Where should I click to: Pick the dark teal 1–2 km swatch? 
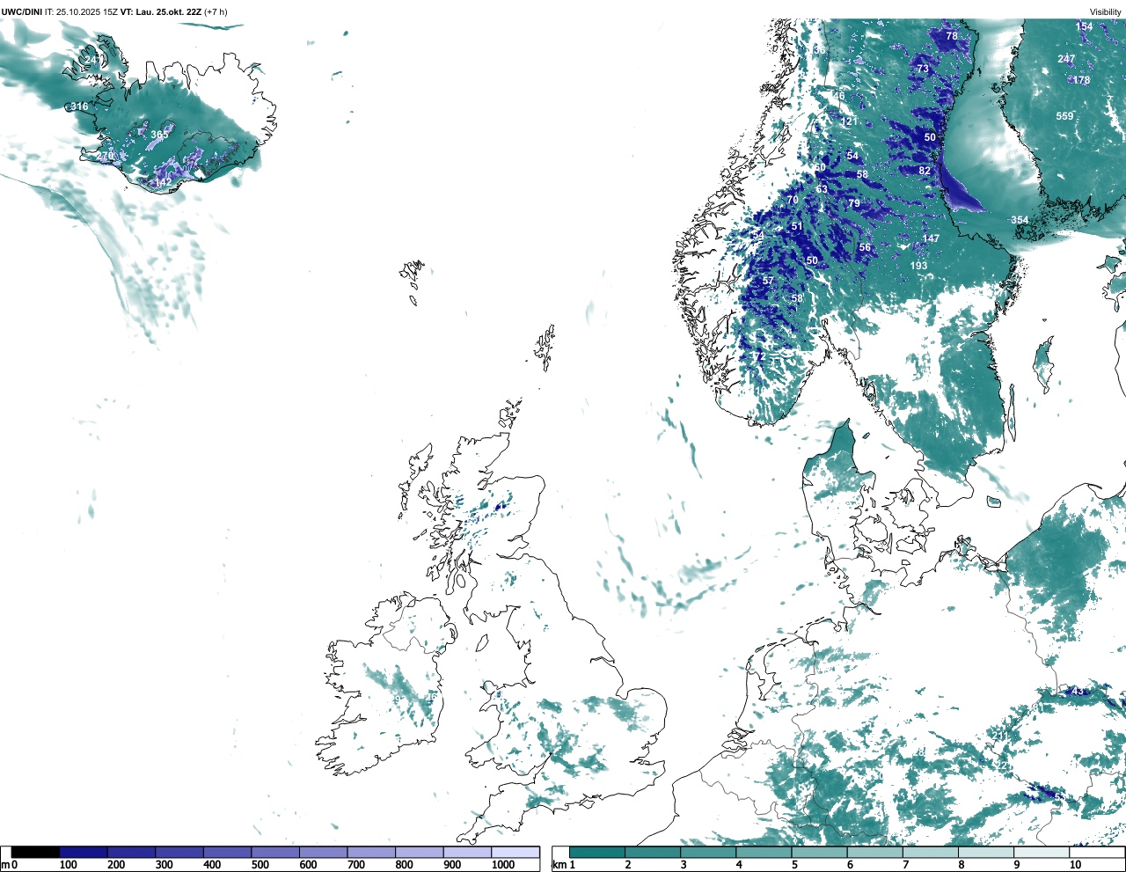click(x=597, y=852)
